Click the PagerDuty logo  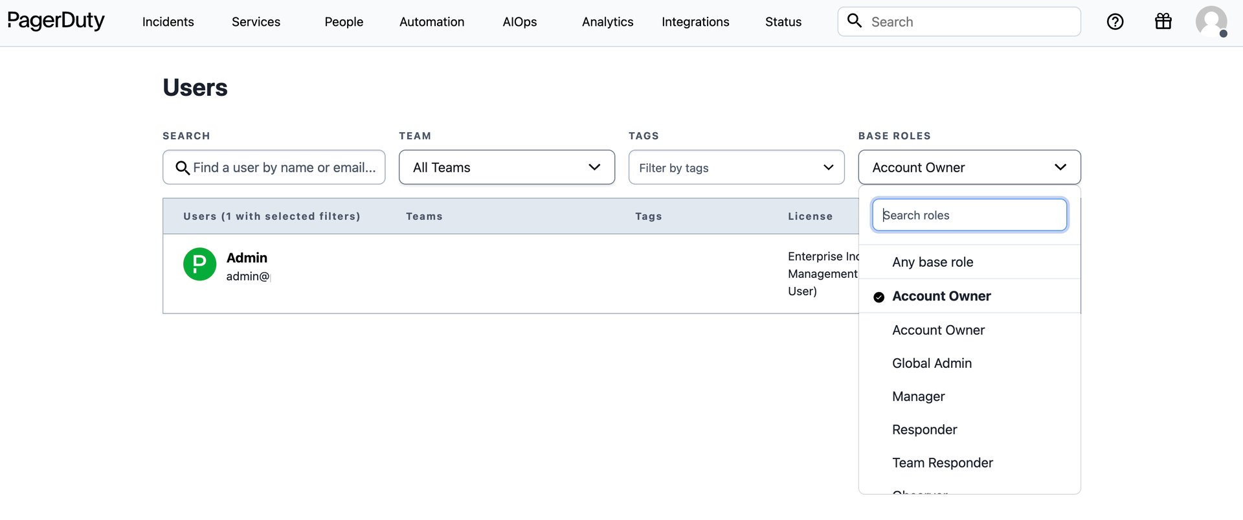pyautogui.click(x=56, y=21)
